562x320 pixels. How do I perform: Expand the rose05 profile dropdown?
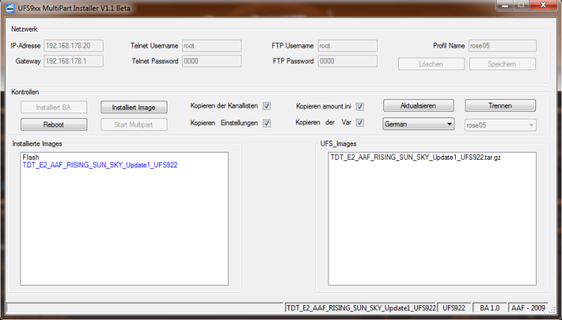click(500, 124)
